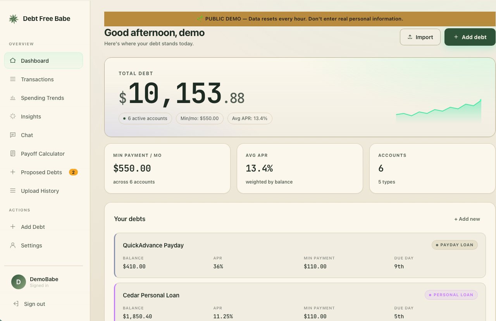Image resolution: width=496 pixels, height=321 pixels.
Task: Select Add Debt under Actions
Action: (43, 227)
